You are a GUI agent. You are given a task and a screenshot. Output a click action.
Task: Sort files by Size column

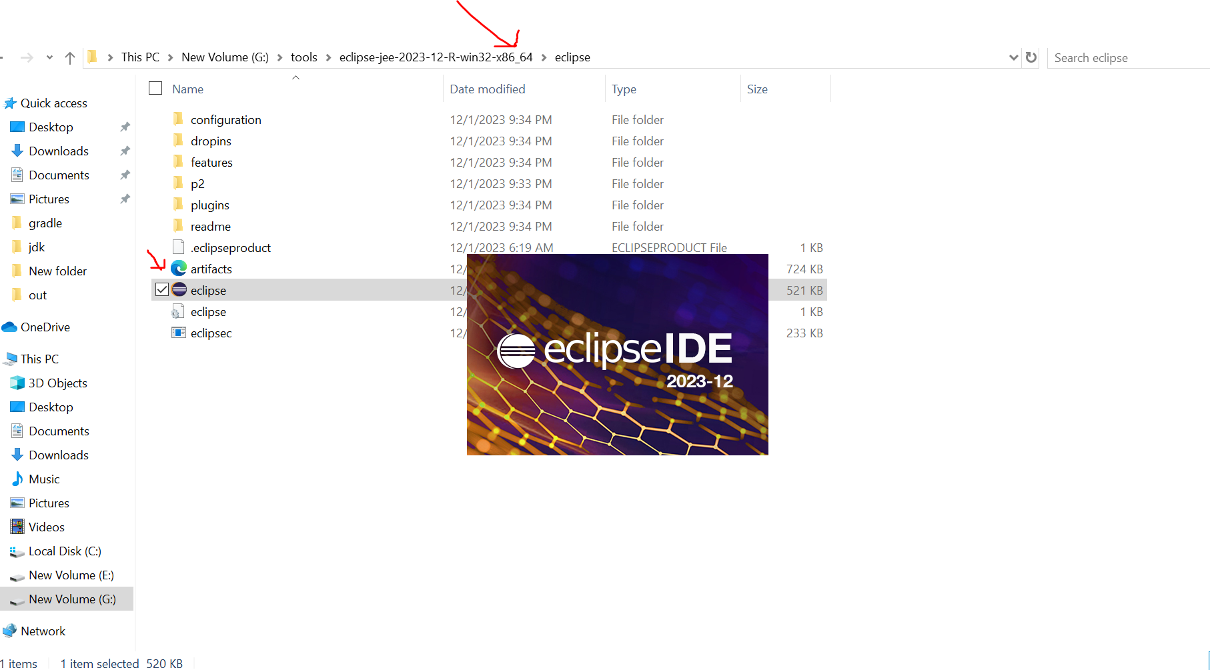(757, 89)
